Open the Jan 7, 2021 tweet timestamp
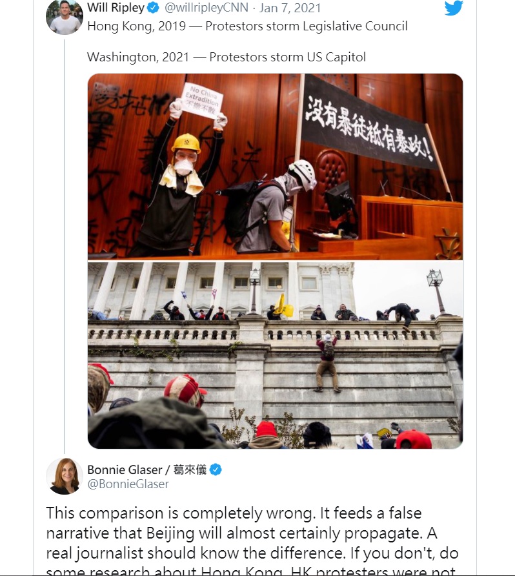 click(x=290, y=8)
